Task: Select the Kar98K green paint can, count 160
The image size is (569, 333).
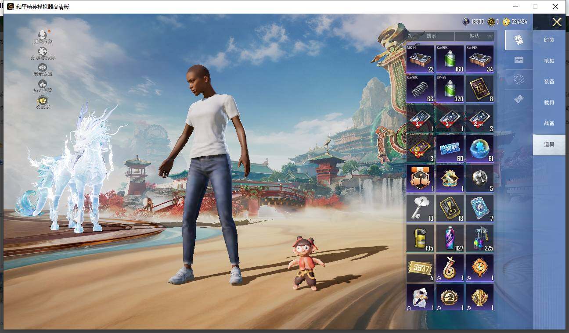Action: tap(450, 59)
